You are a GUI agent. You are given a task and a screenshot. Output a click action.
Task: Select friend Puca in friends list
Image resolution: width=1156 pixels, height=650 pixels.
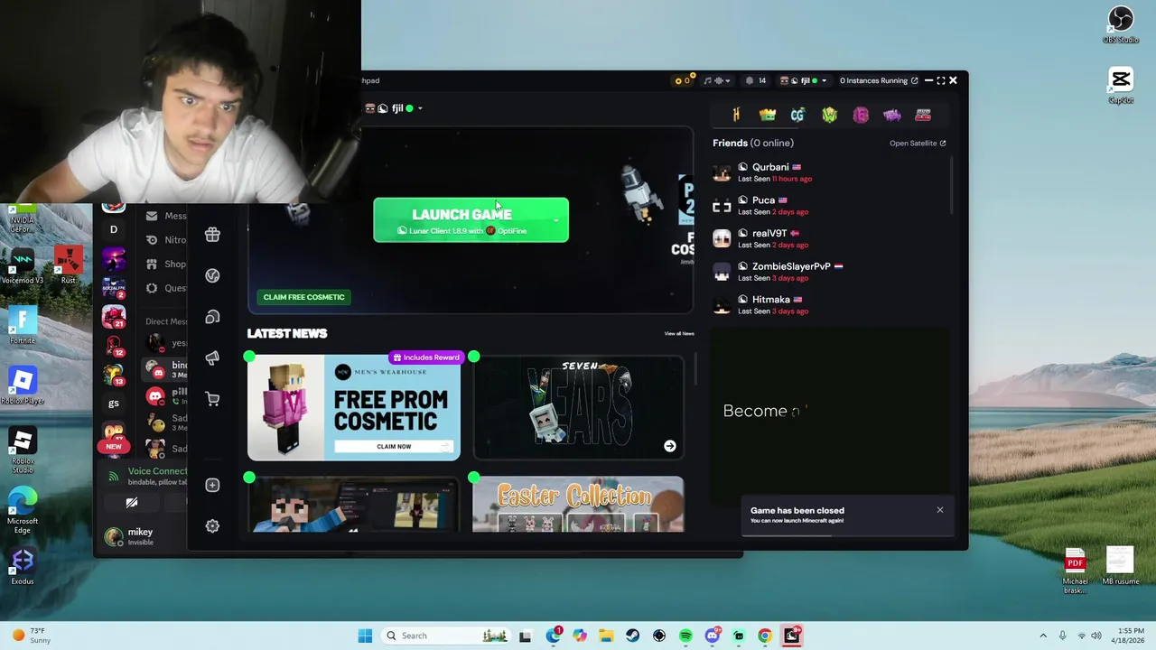pos(831,205)
